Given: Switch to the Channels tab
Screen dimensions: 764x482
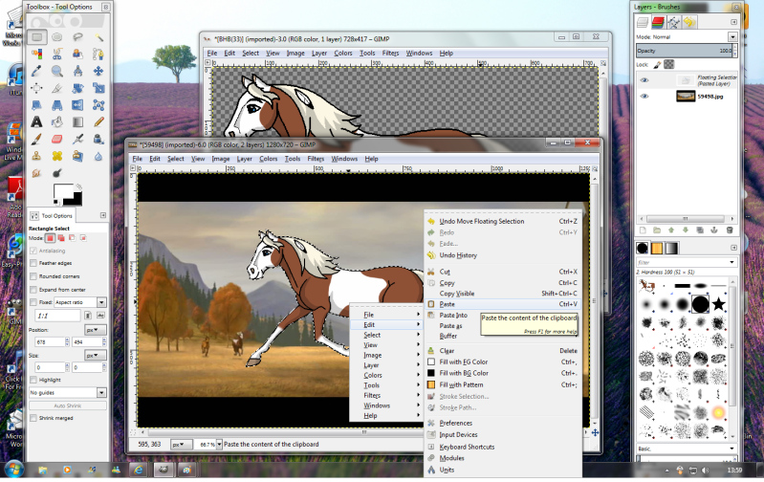Looking at the screenshot, I should pos(658,21).
